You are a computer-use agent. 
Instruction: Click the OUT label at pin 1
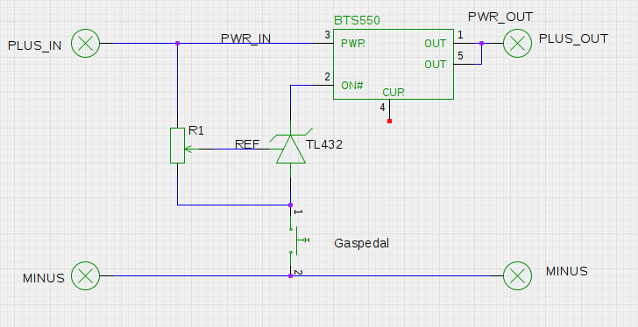436,44
